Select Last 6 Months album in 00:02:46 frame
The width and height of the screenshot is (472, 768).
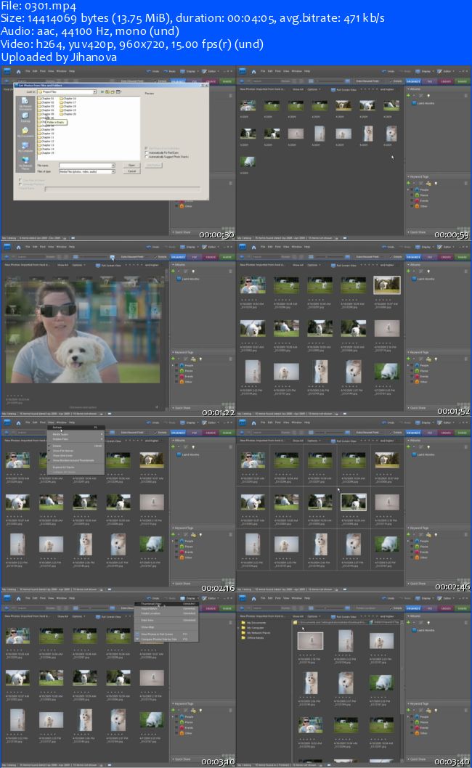pyautogui.click(x=423, y=454)
